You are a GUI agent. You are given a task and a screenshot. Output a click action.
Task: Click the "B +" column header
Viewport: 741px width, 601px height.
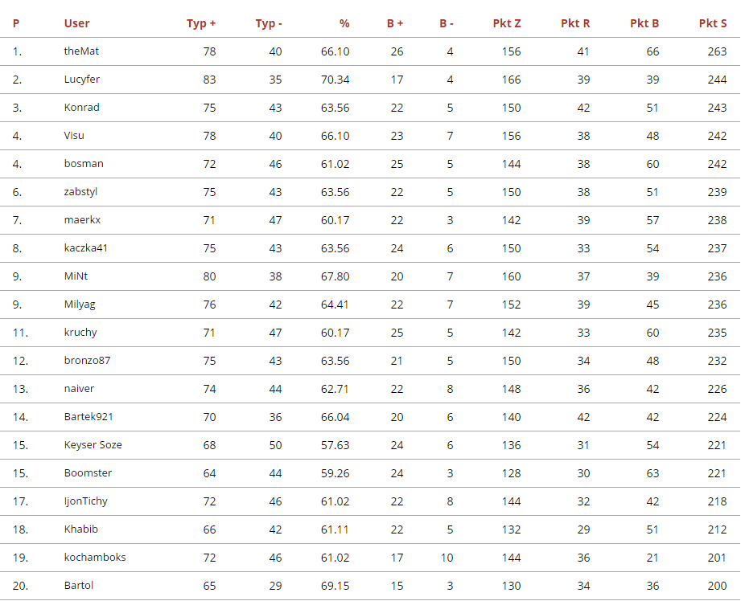point(395,23)
